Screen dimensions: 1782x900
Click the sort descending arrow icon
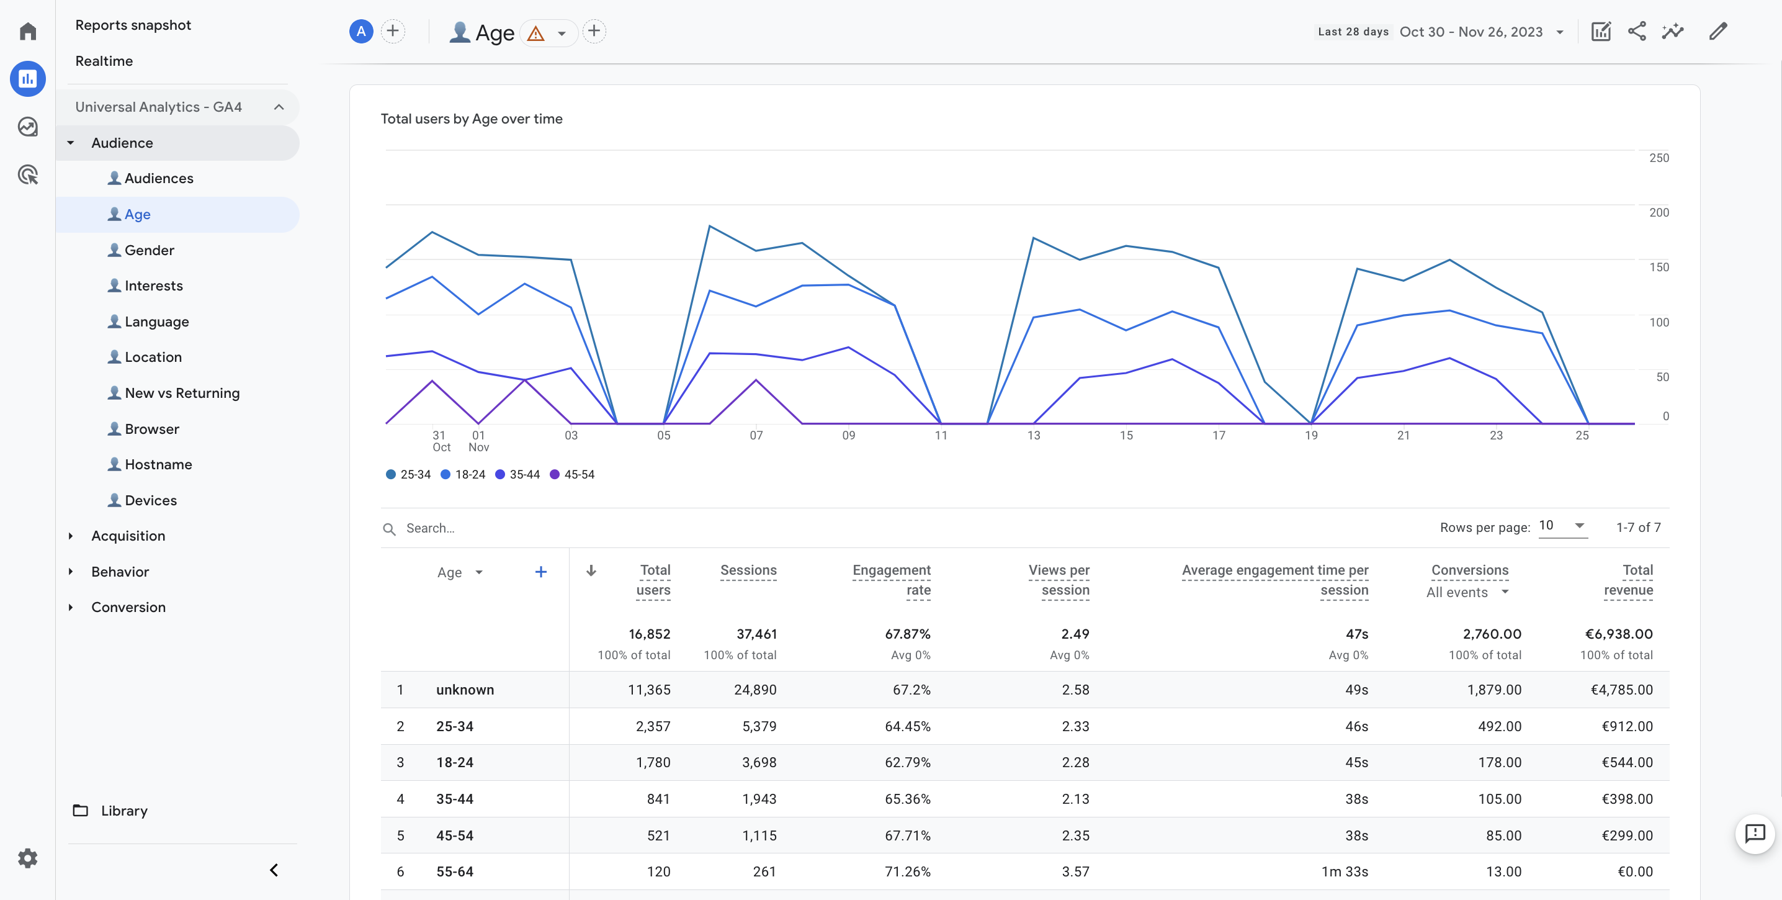[x=591, y=570]
